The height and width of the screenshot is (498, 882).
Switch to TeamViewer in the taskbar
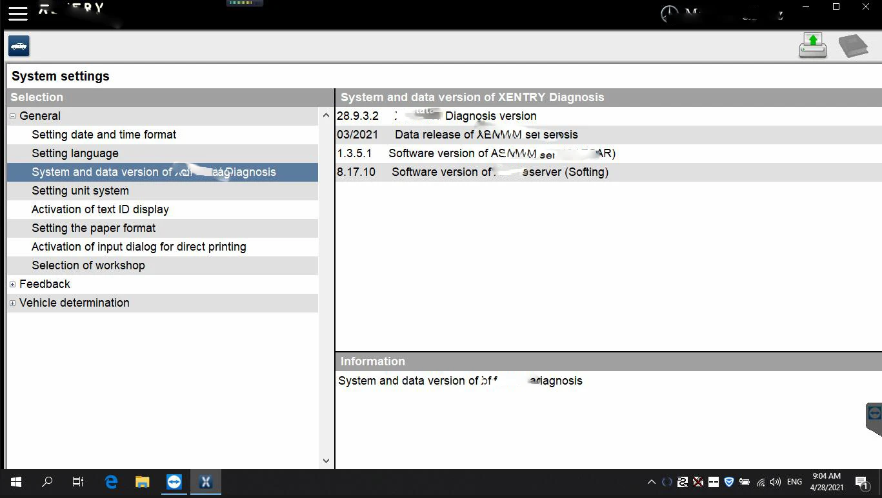pyautogui.click(x=174, y=482)
